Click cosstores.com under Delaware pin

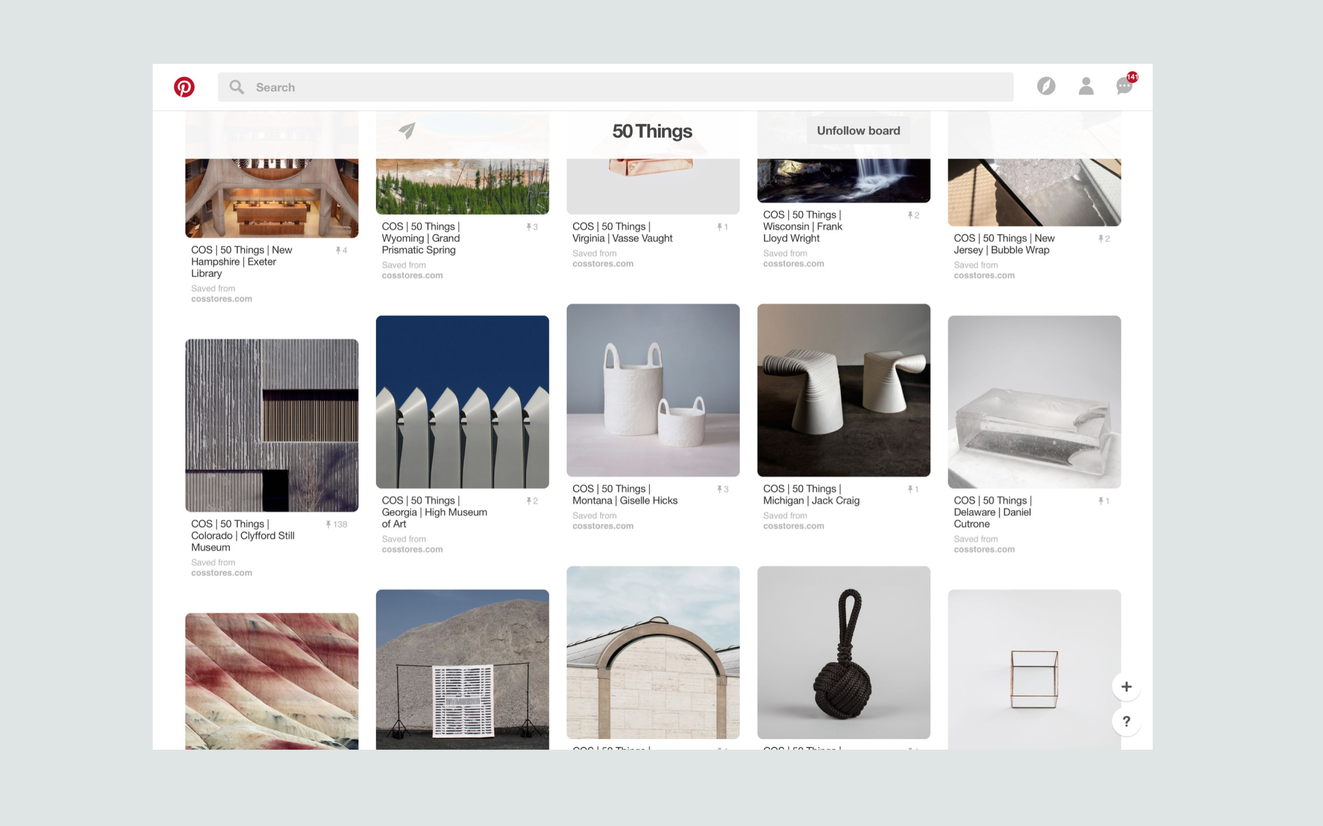[984, 549]
